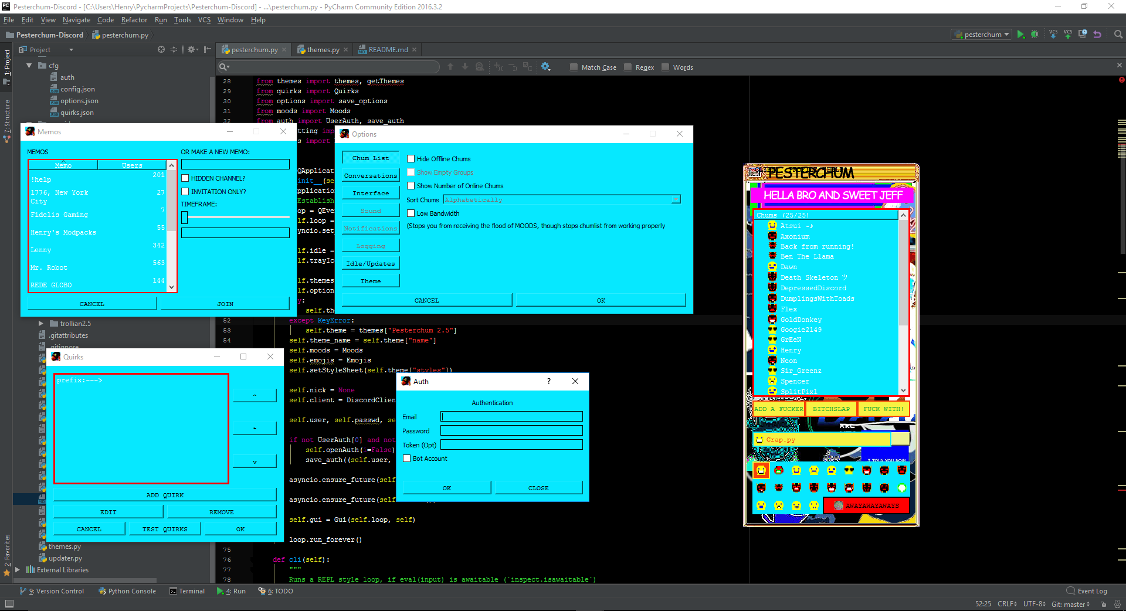This screenshot has height=611, width=1126.
Task: Click TEST QUIRKS button
Action: (165, 529)
